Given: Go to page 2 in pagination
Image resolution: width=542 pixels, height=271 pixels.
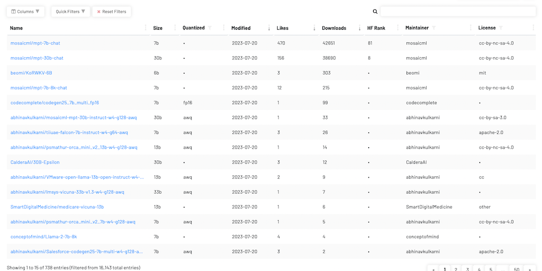Looking at the screenshot, I should (x=456, y=269).
